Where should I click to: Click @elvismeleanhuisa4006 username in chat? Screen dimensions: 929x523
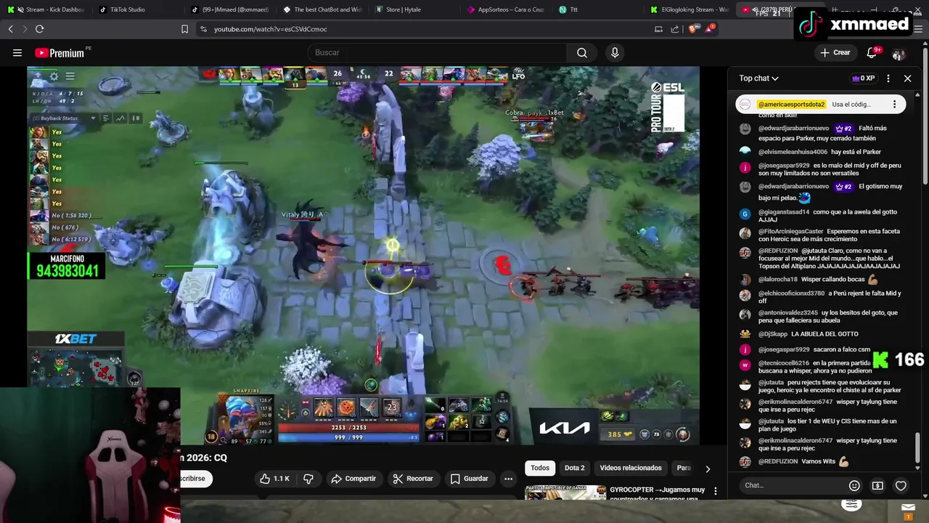pos(793,152)
